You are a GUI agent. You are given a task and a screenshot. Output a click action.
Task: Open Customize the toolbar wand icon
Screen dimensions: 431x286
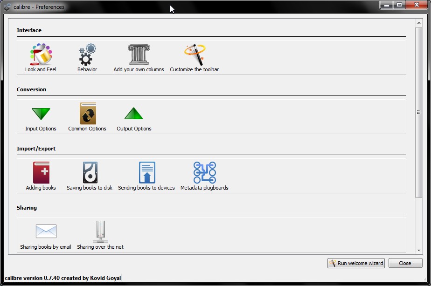click(195, 54)
